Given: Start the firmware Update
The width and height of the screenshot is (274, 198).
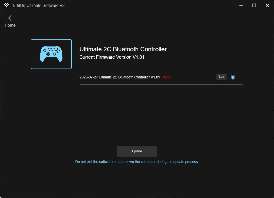Looking at the screenshot, I should click(137, 151).
